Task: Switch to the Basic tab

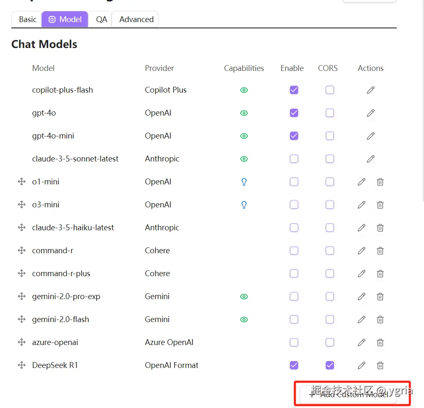Action: coord(27,20)
